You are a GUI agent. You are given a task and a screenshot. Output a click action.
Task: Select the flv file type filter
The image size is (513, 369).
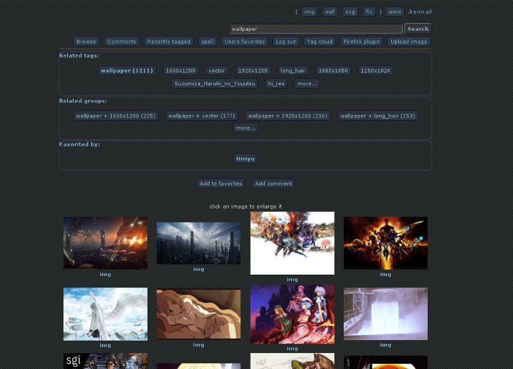[x=369, y=12]
